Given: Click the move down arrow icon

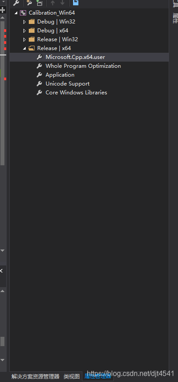Looking at the screenshot, I should point(62,3).
